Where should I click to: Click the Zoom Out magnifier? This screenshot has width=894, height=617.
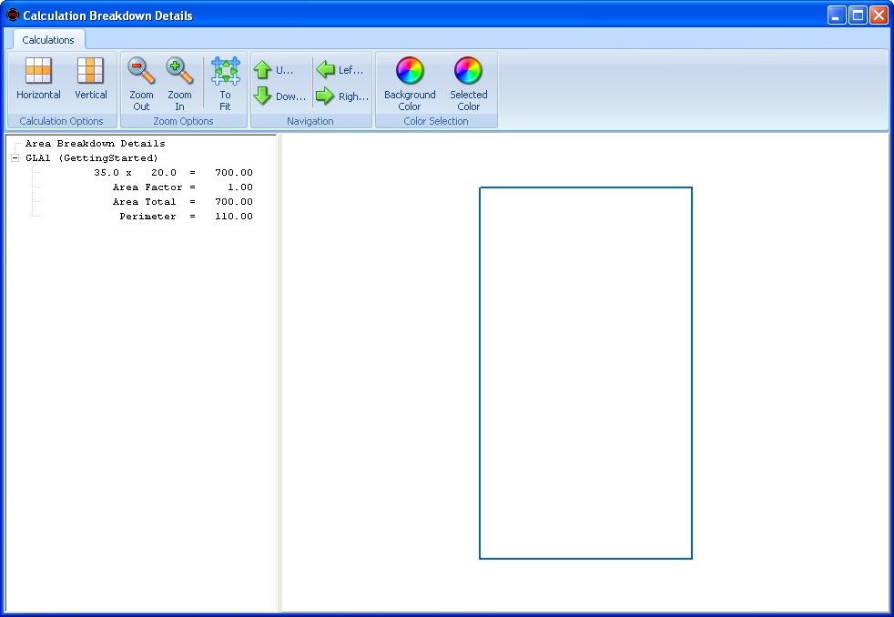pos(141,83)
